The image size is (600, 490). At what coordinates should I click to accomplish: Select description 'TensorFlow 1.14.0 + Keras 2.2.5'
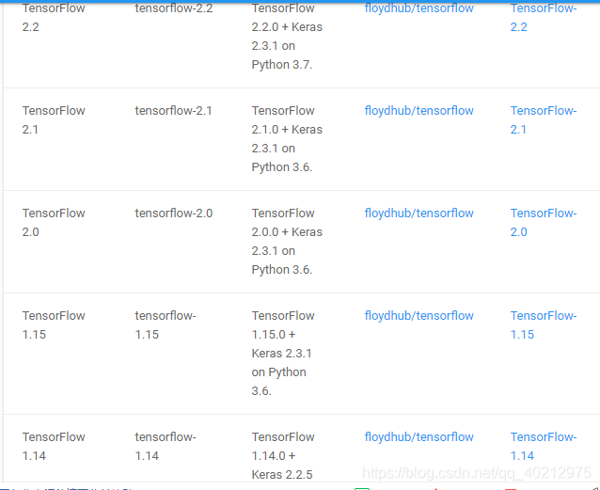[x=283, y=455]
